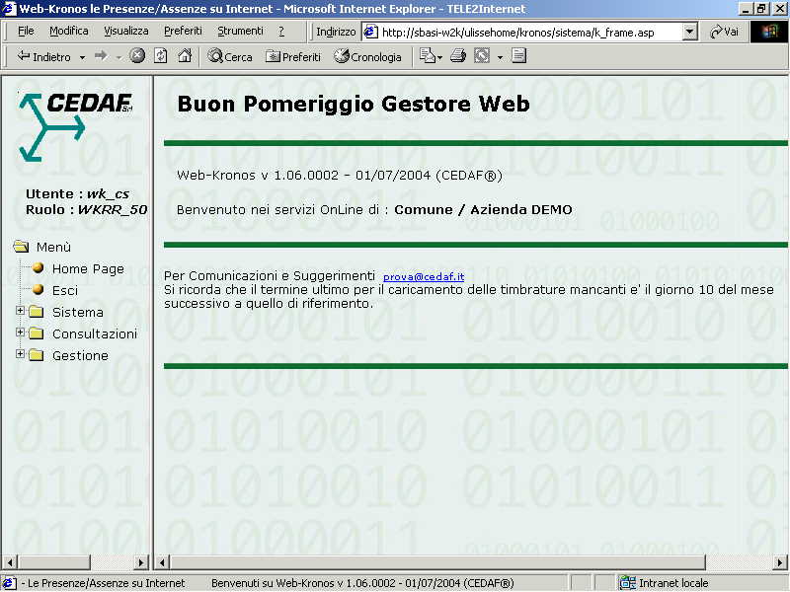
Task: Open the Visualizza menu
Action: click(x=126, y=32)
